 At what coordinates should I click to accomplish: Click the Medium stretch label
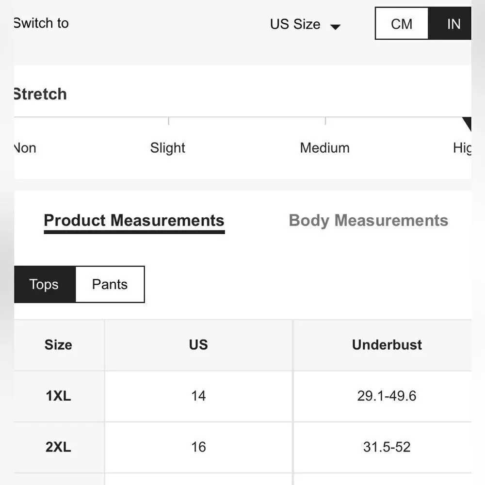[x=324, y=148]
